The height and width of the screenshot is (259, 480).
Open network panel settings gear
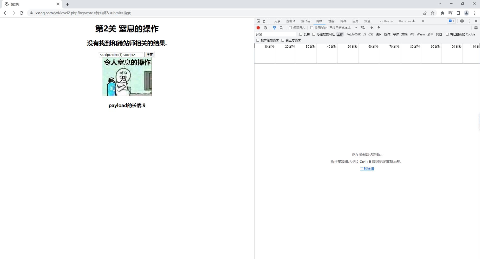476,28
